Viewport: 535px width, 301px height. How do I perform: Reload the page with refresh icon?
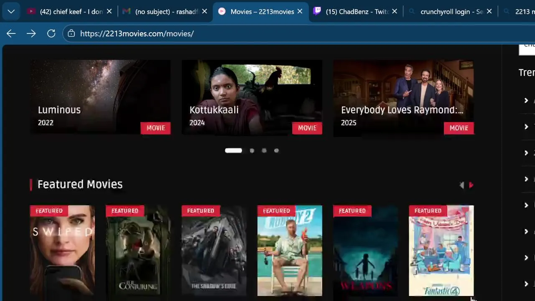51,33
